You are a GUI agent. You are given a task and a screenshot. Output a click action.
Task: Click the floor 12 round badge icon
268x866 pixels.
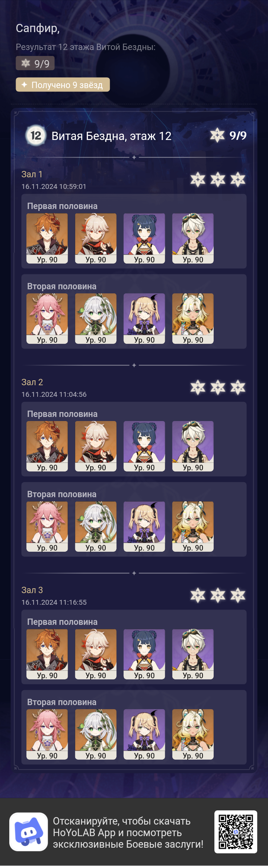coord(36,135)
